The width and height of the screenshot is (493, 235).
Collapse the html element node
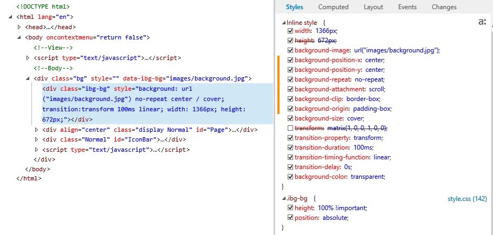pos(11,17)
